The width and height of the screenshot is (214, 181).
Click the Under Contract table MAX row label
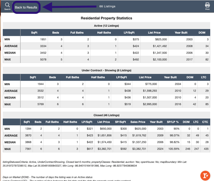(x=8, y=104)
